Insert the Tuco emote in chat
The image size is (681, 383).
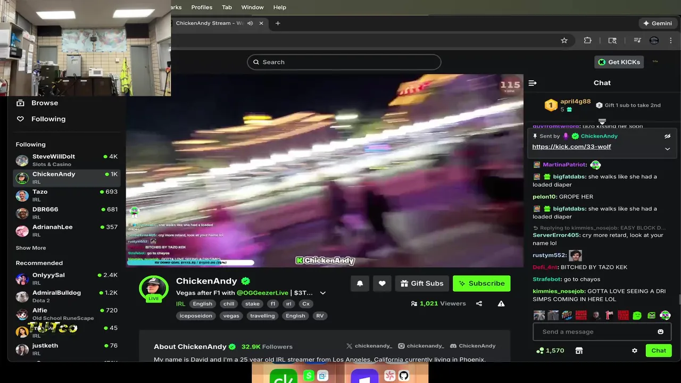tap(567, 315)
